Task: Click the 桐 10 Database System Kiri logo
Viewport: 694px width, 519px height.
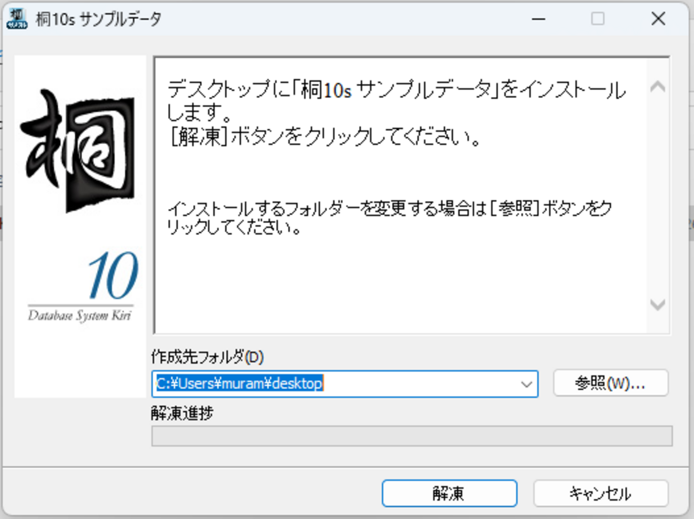Action: [x=80, y=226]
